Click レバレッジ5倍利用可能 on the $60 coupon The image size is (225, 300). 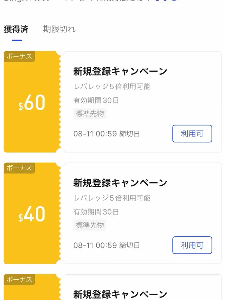(x=112, y=87)
